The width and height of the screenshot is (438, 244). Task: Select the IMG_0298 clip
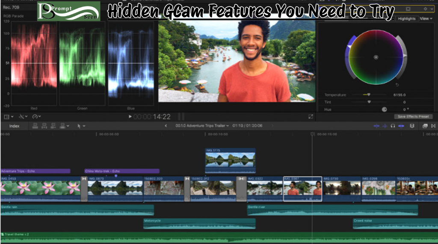[x=379, y=189]
